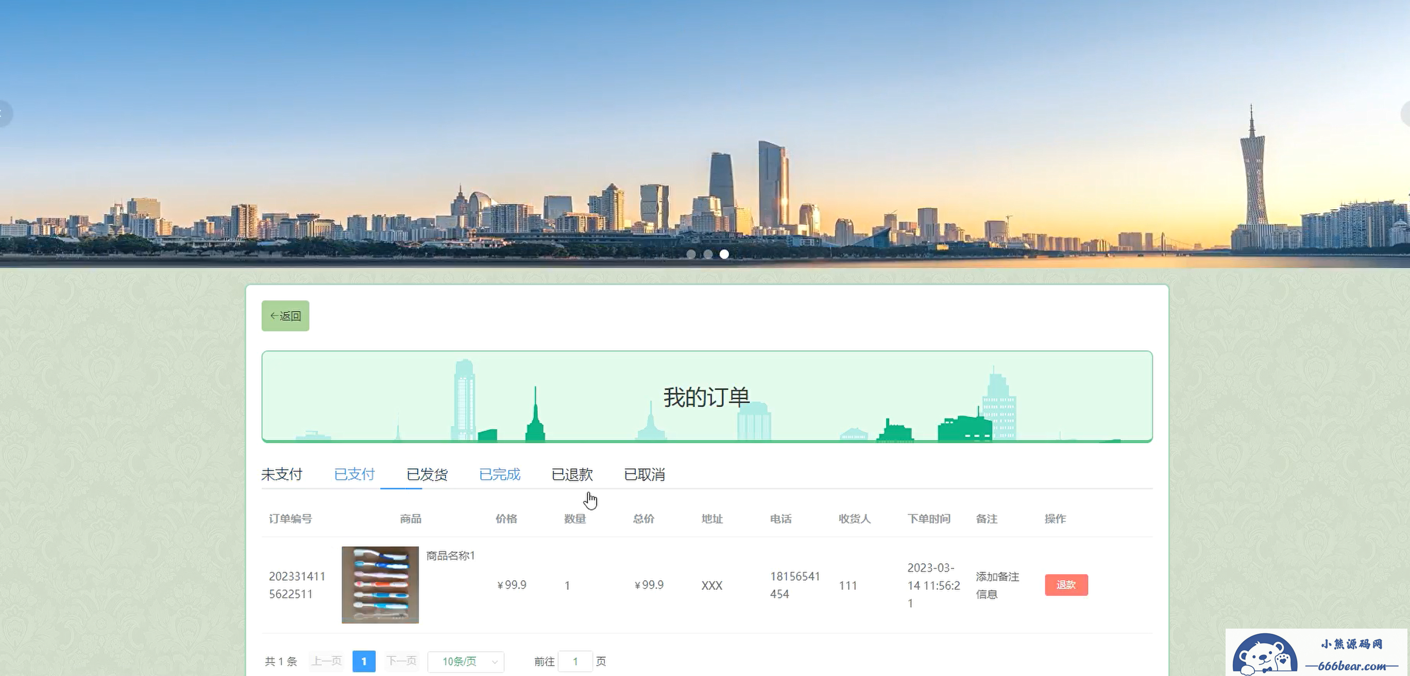
Task: Select page number 1 in pagination
Action: (x=364, y=661)
